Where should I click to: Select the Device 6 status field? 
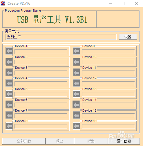[41, 105]
